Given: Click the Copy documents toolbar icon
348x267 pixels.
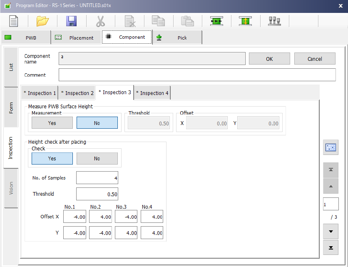Looking at the screenshot, I should point(159,21).
